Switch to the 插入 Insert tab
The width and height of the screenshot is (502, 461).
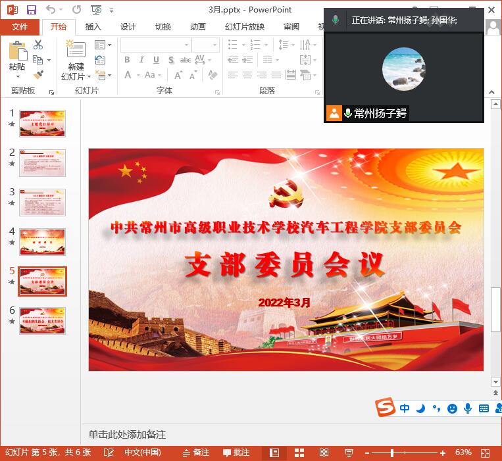93,27
